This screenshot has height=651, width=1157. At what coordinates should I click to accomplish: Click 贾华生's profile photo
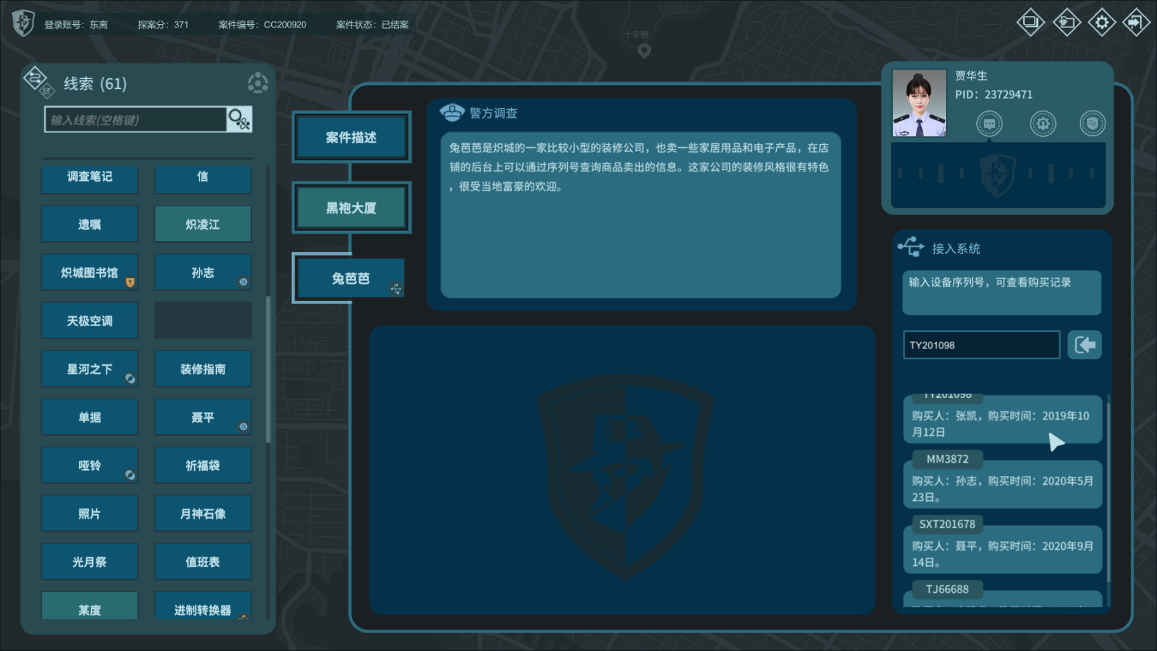click(919, 103)
